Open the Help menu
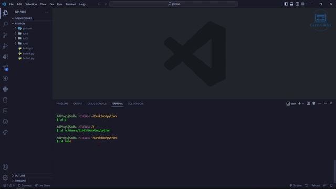 [82, 4]
